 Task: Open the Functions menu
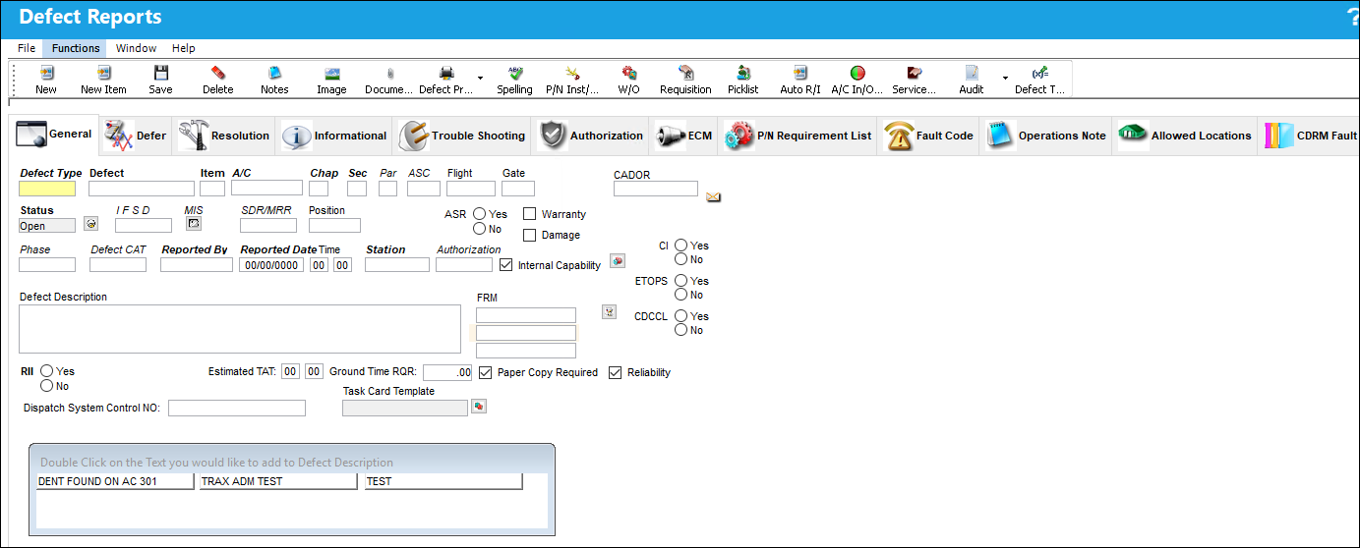(x=76, y=48)
